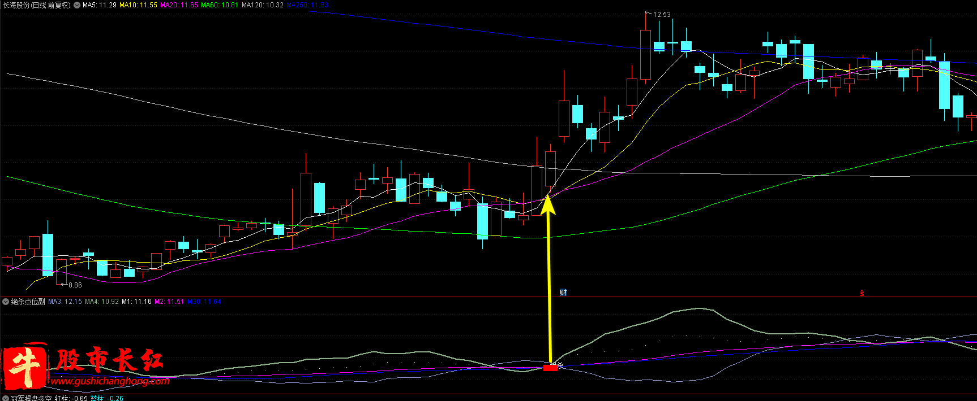Click the 长海股份(日线 前复权) chart title

[37, 5]
